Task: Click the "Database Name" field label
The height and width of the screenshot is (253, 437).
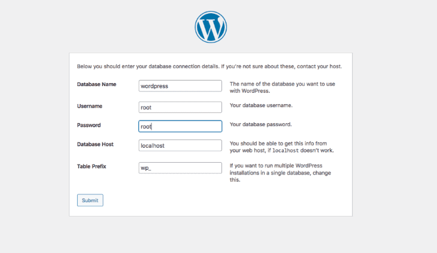Action: tap(96, 84)
